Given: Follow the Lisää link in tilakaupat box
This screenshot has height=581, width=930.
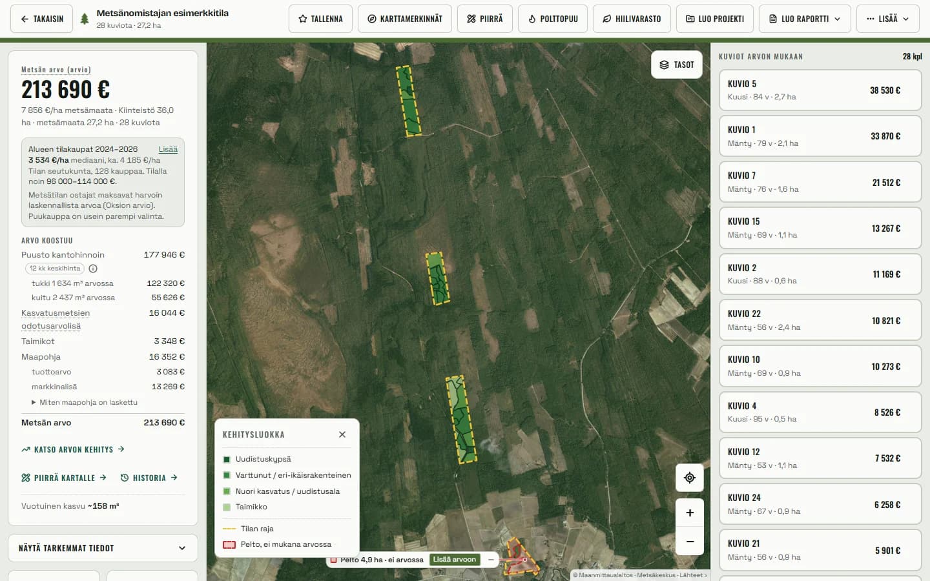Looking at the screenshot, I should coord(168,149).
